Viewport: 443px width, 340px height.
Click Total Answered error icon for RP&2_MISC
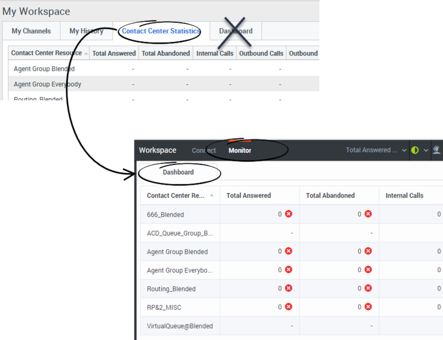pos(289,307)
